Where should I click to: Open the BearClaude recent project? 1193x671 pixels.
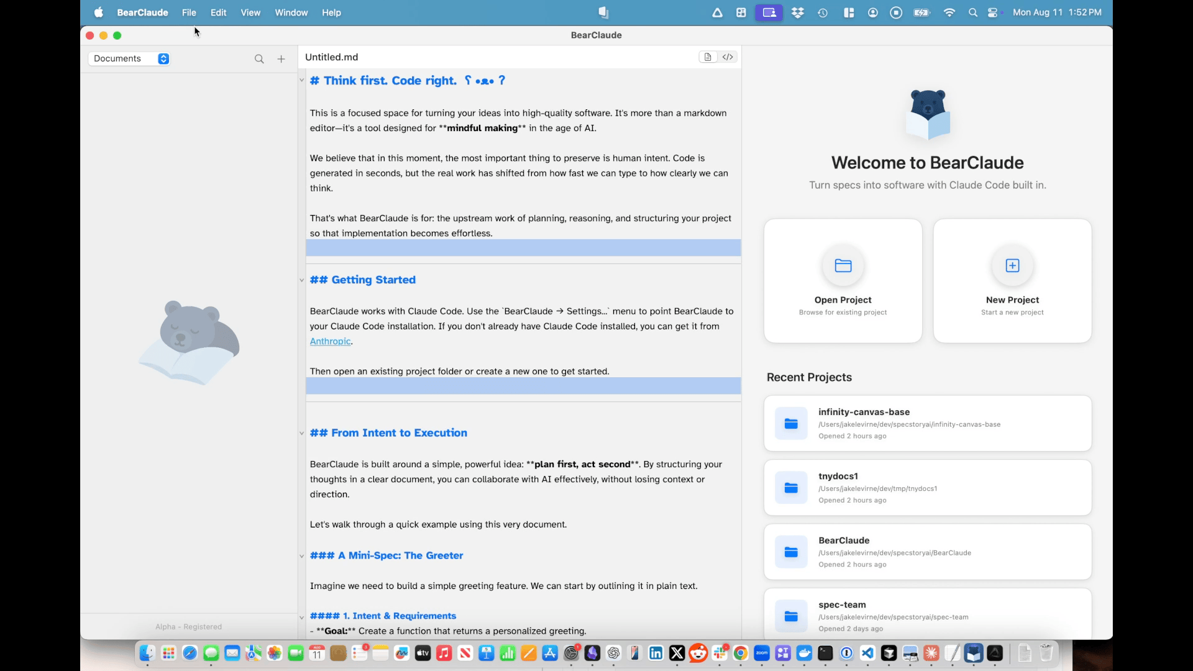pyautogui.click(x=928, y=552)
